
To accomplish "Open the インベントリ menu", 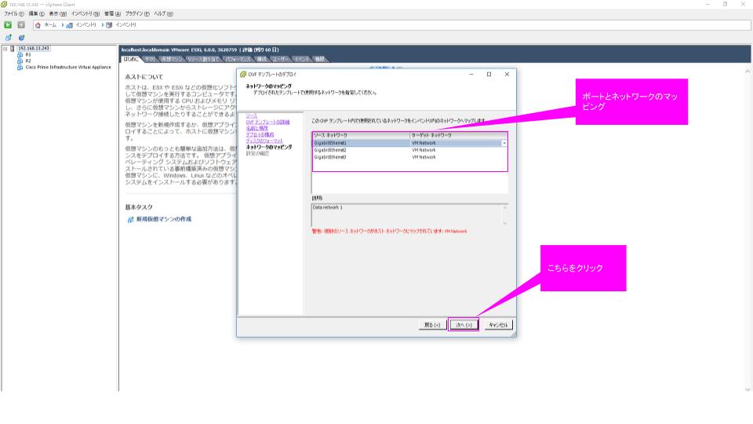I will coord(85,14).
